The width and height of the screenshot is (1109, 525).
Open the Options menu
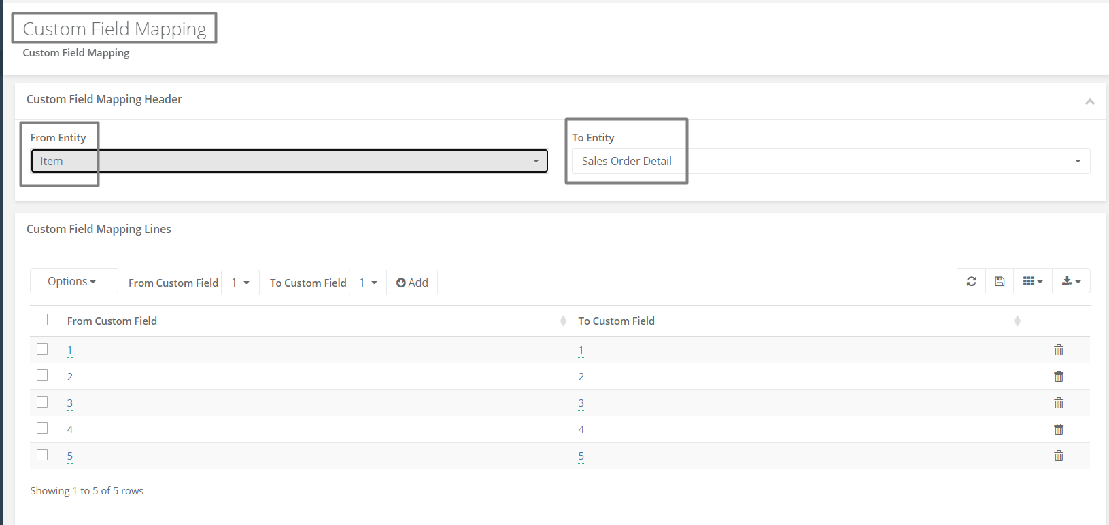click(x=73, y=281)
